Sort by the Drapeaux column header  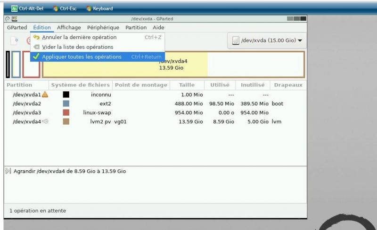click(288, 85)
